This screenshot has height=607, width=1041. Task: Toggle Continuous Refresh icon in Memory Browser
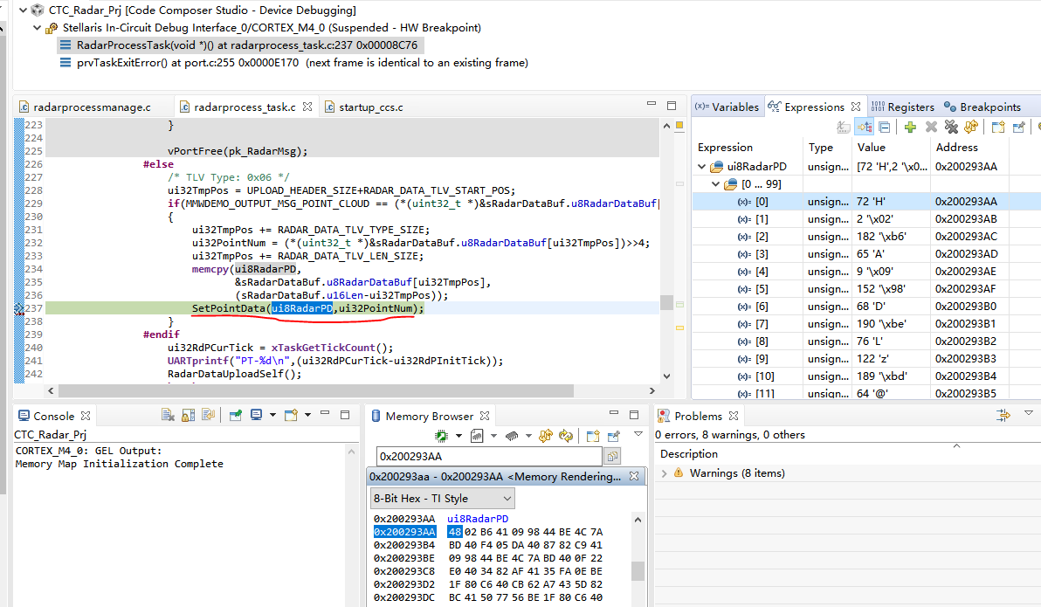(x=566, y=436)
